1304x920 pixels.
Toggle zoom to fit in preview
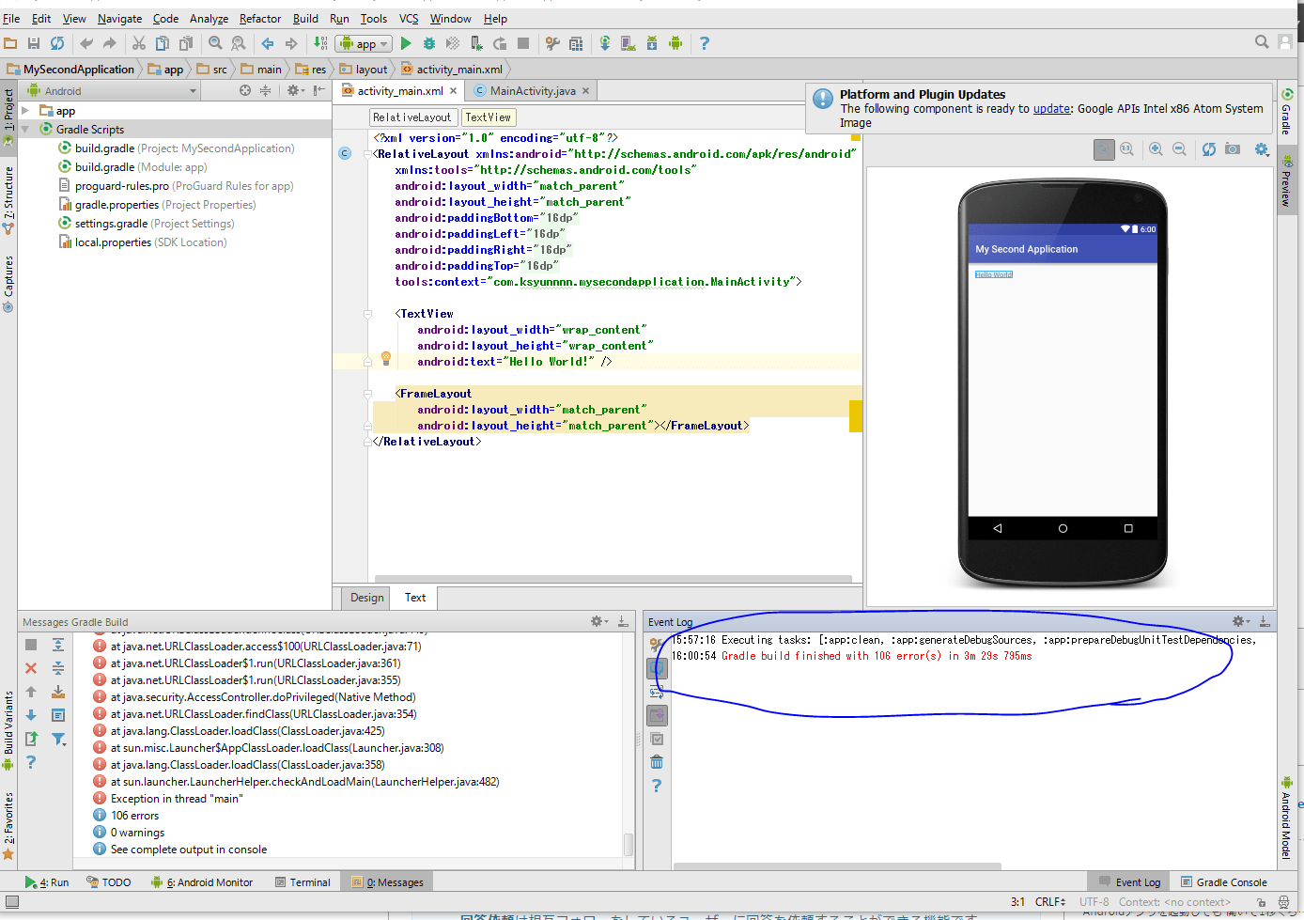click(1104, 149)
